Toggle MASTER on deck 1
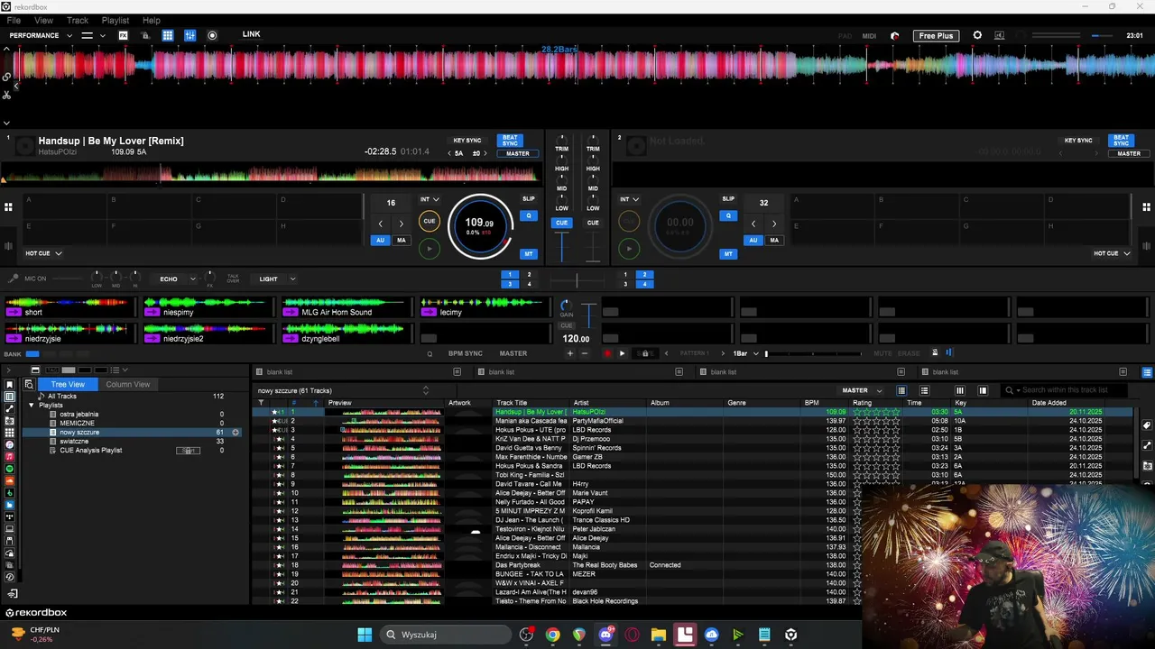The image size is (1155, 649). pyautogui.click(x=518, y=153)
